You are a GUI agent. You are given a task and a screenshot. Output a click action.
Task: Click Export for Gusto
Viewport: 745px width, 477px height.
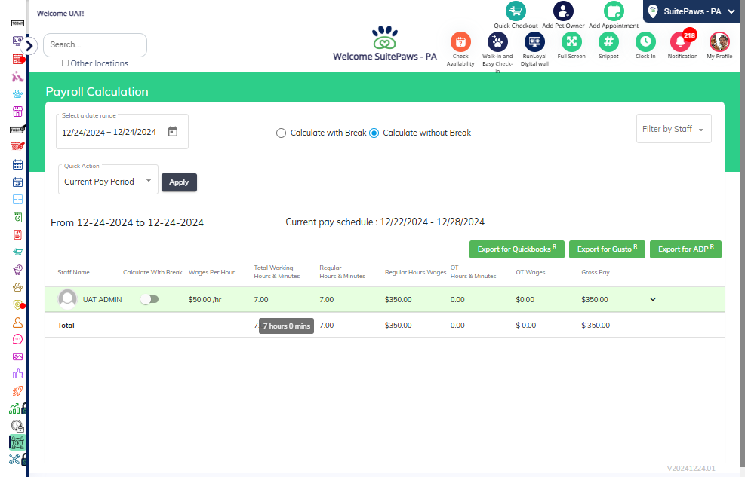(x=607, y=249)
